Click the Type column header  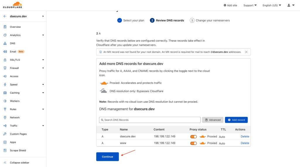click(x=105, y=129)
